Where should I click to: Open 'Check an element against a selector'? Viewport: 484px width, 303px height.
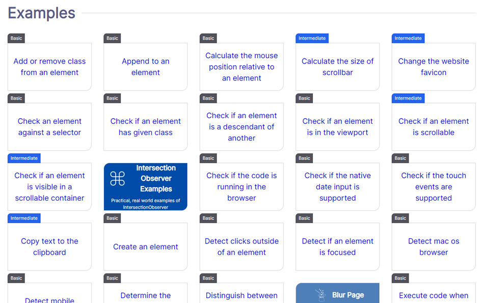tap(49, 127)
